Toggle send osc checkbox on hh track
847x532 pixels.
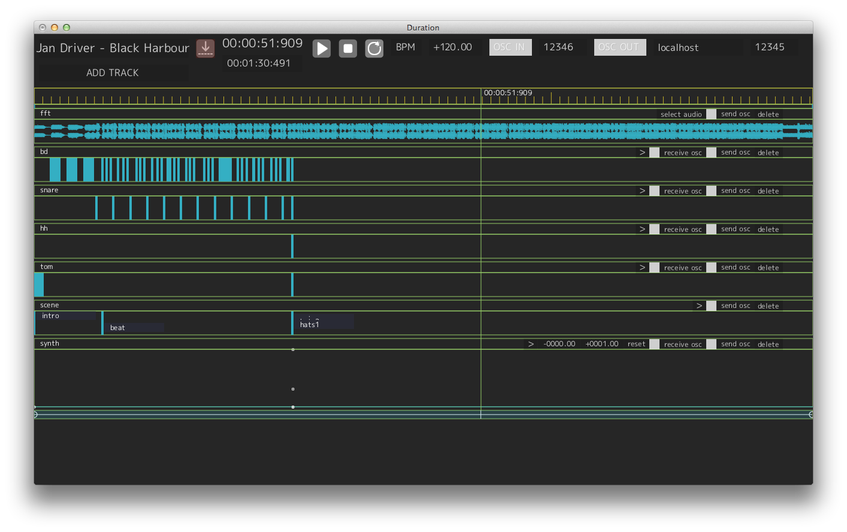click(711, 229)
